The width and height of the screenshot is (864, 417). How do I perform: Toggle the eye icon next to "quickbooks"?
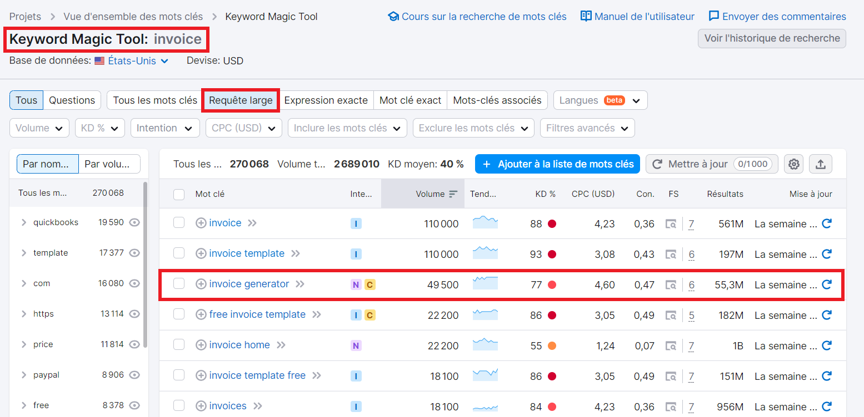[134, 222]
